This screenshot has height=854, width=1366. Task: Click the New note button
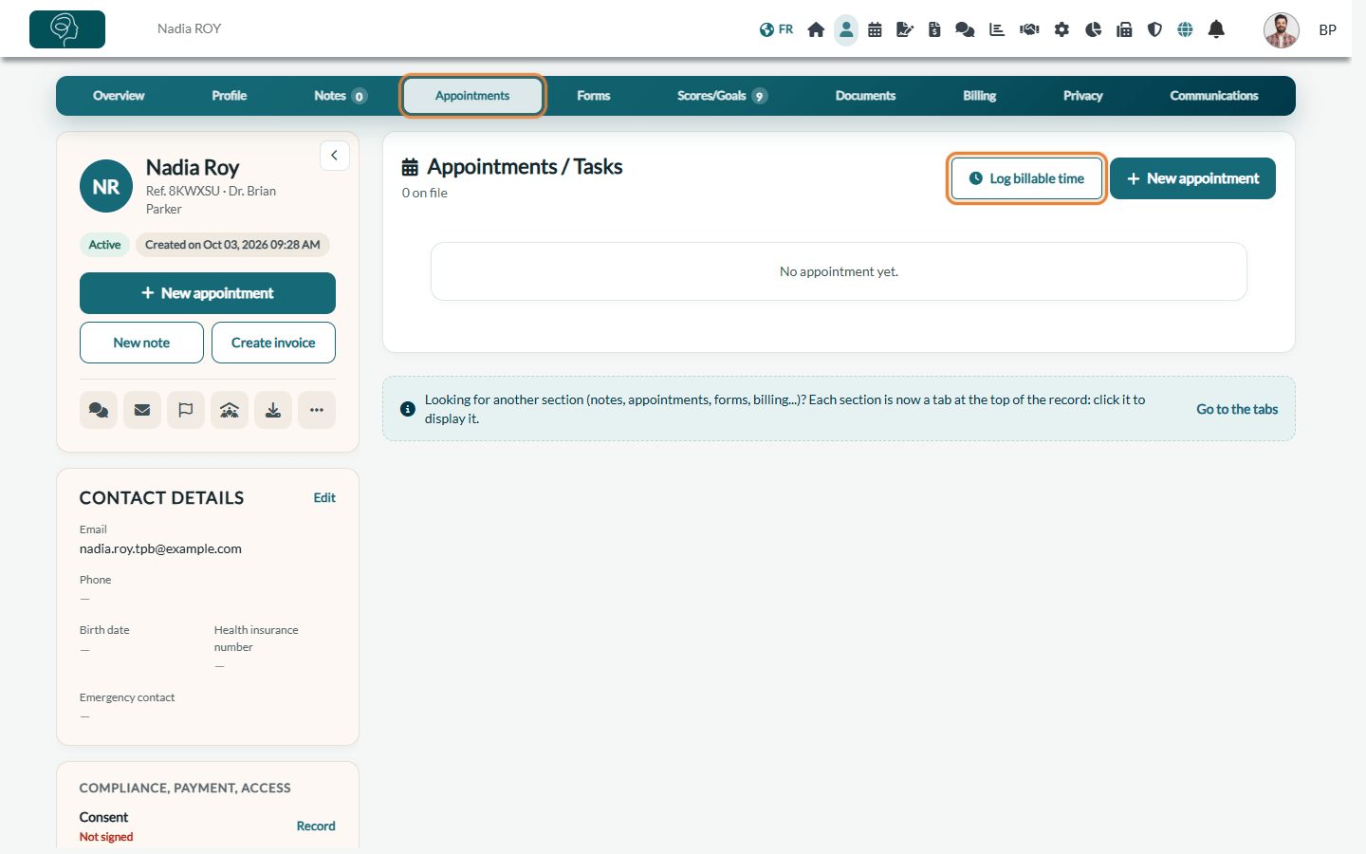[x=141, y=343]
